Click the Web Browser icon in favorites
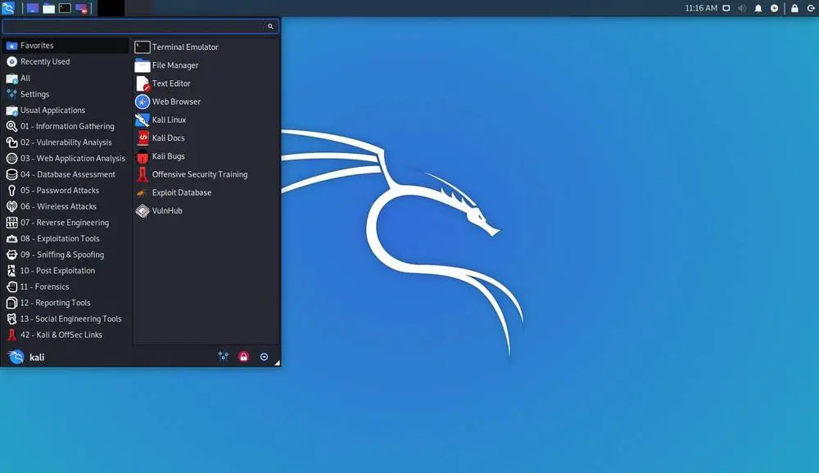 (x=143, y=101)
